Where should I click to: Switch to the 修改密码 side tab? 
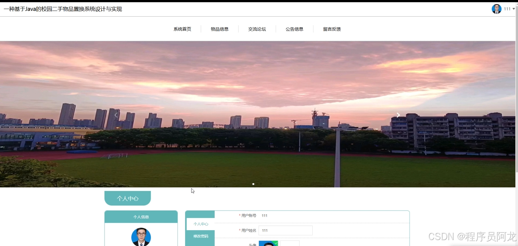tap(201, 236)
